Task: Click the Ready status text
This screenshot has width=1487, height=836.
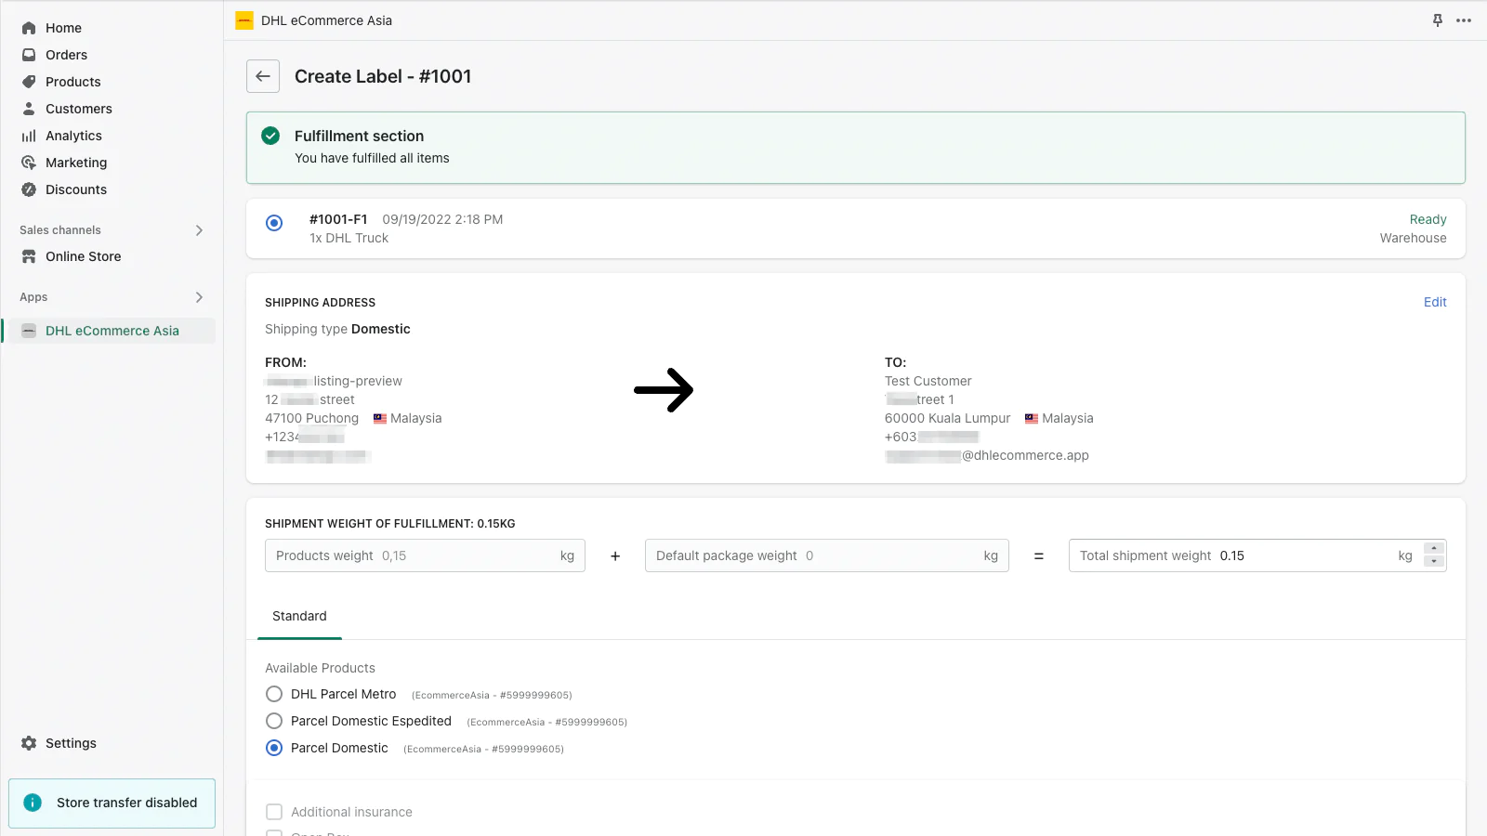Action: click(1428, 219)
